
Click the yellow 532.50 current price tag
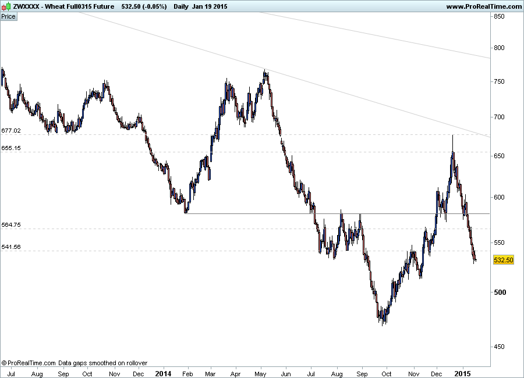click(503, 260)
